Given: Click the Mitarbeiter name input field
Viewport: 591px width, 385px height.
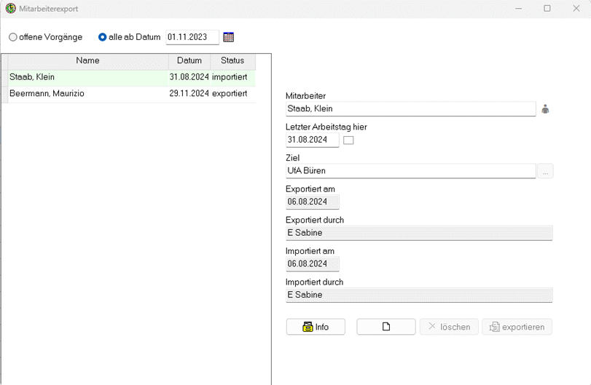Looking at the screenshot, I should [x=410, y=108].
